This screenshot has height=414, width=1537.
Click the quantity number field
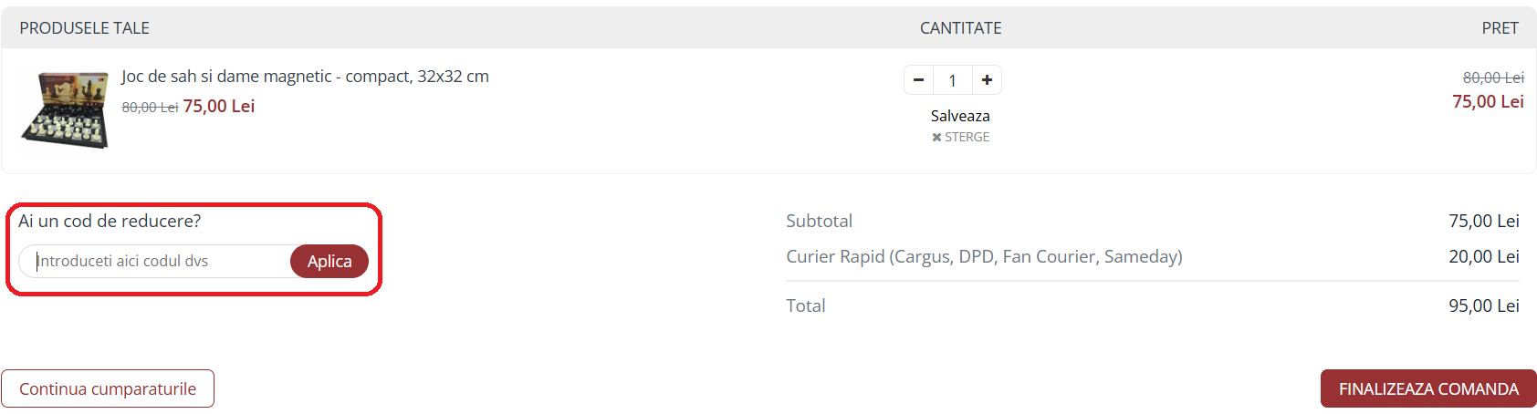click(952, 80)
